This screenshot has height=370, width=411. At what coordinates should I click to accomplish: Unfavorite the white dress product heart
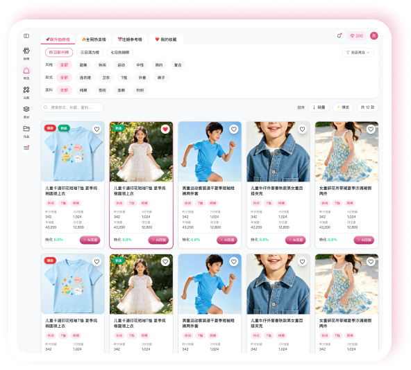pos(165,130)
